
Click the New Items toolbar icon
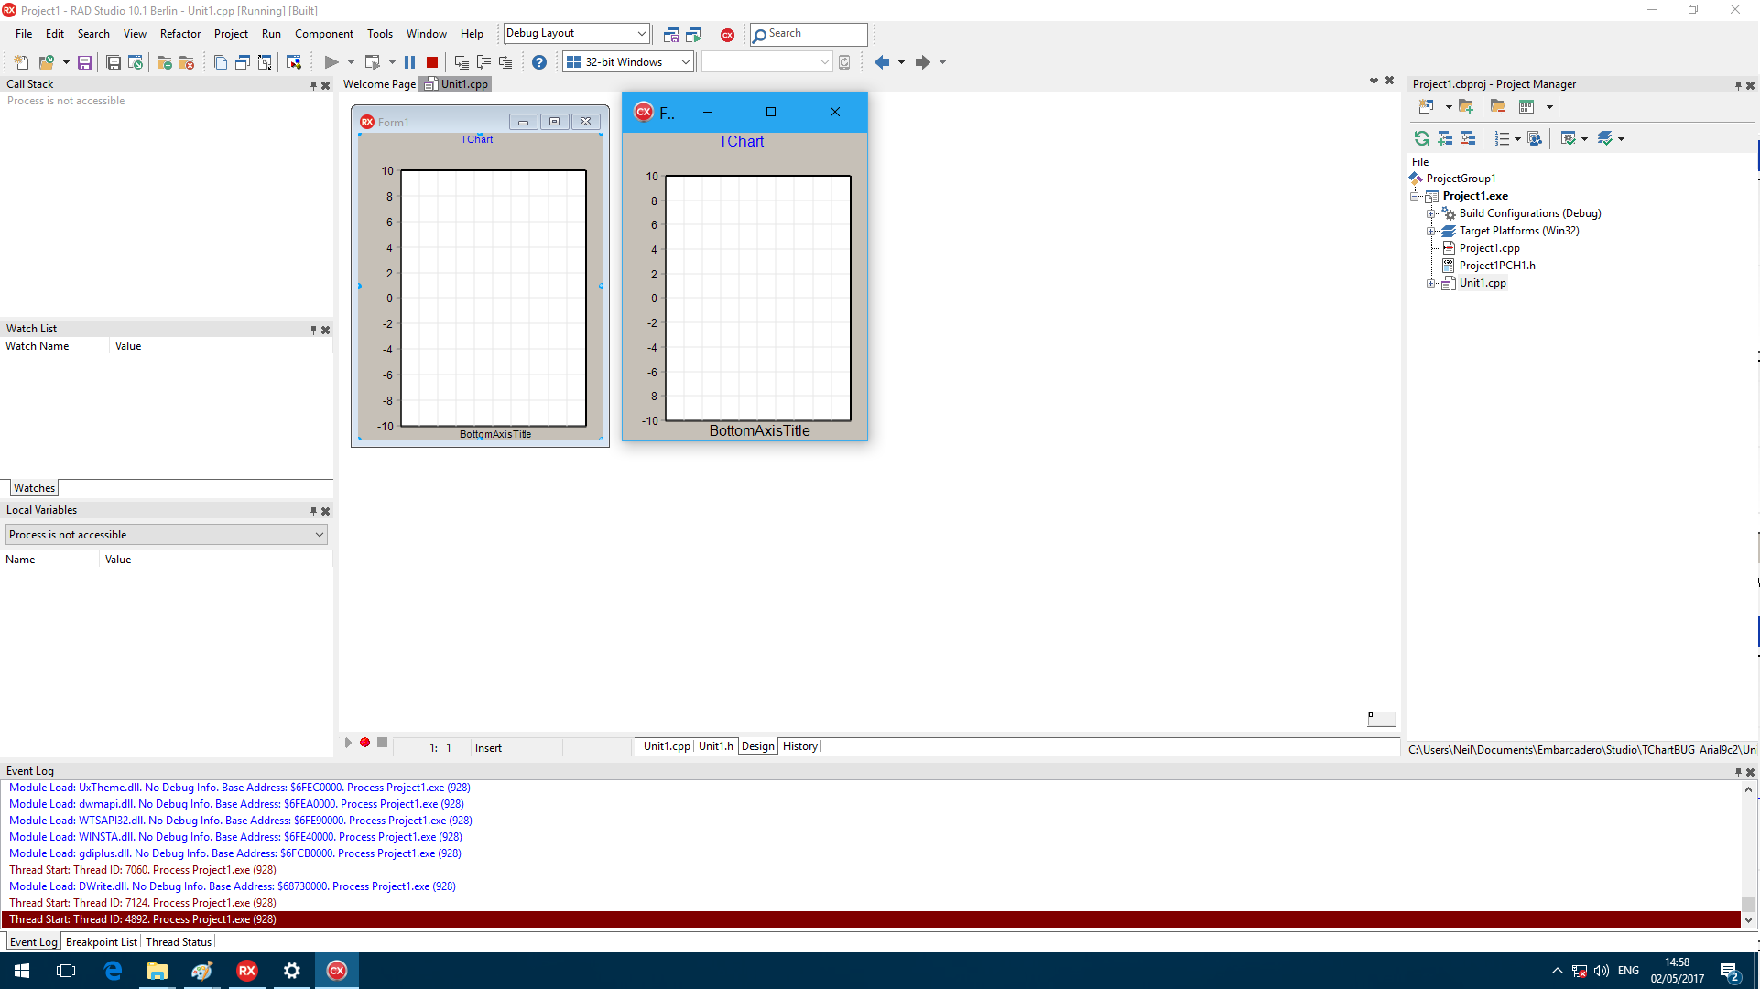coord(22,62)
